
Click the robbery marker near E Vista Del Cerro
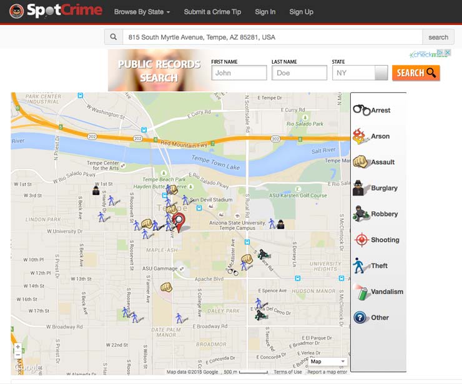click(260, 315)
